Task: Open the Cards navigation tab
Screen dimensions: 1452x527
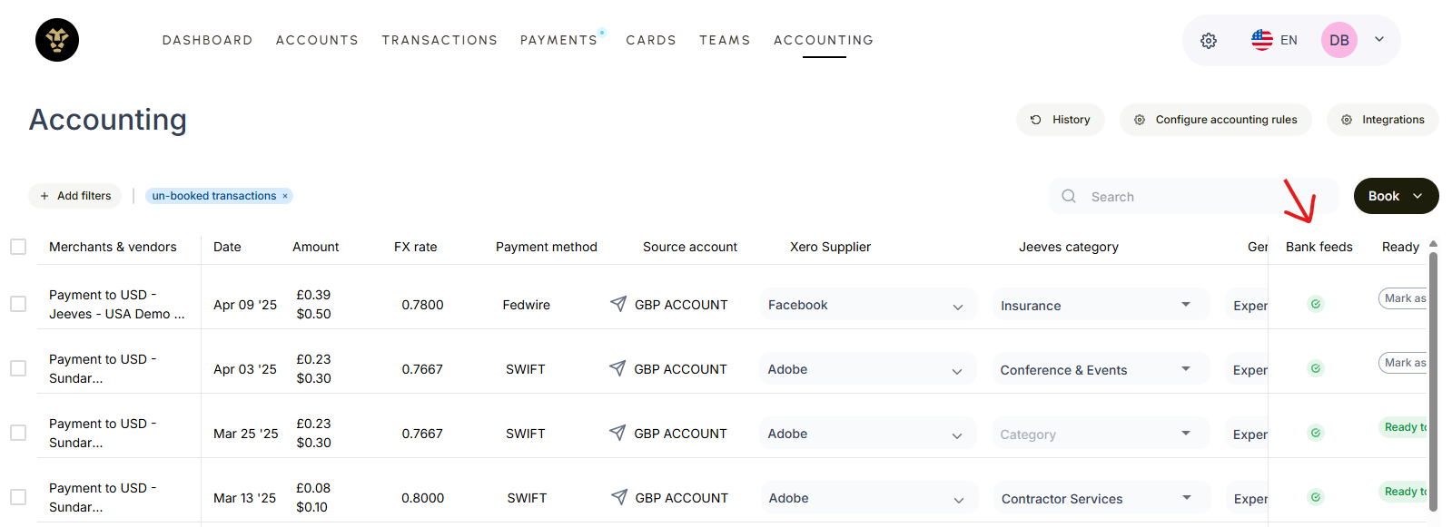Action: (650, 40)
